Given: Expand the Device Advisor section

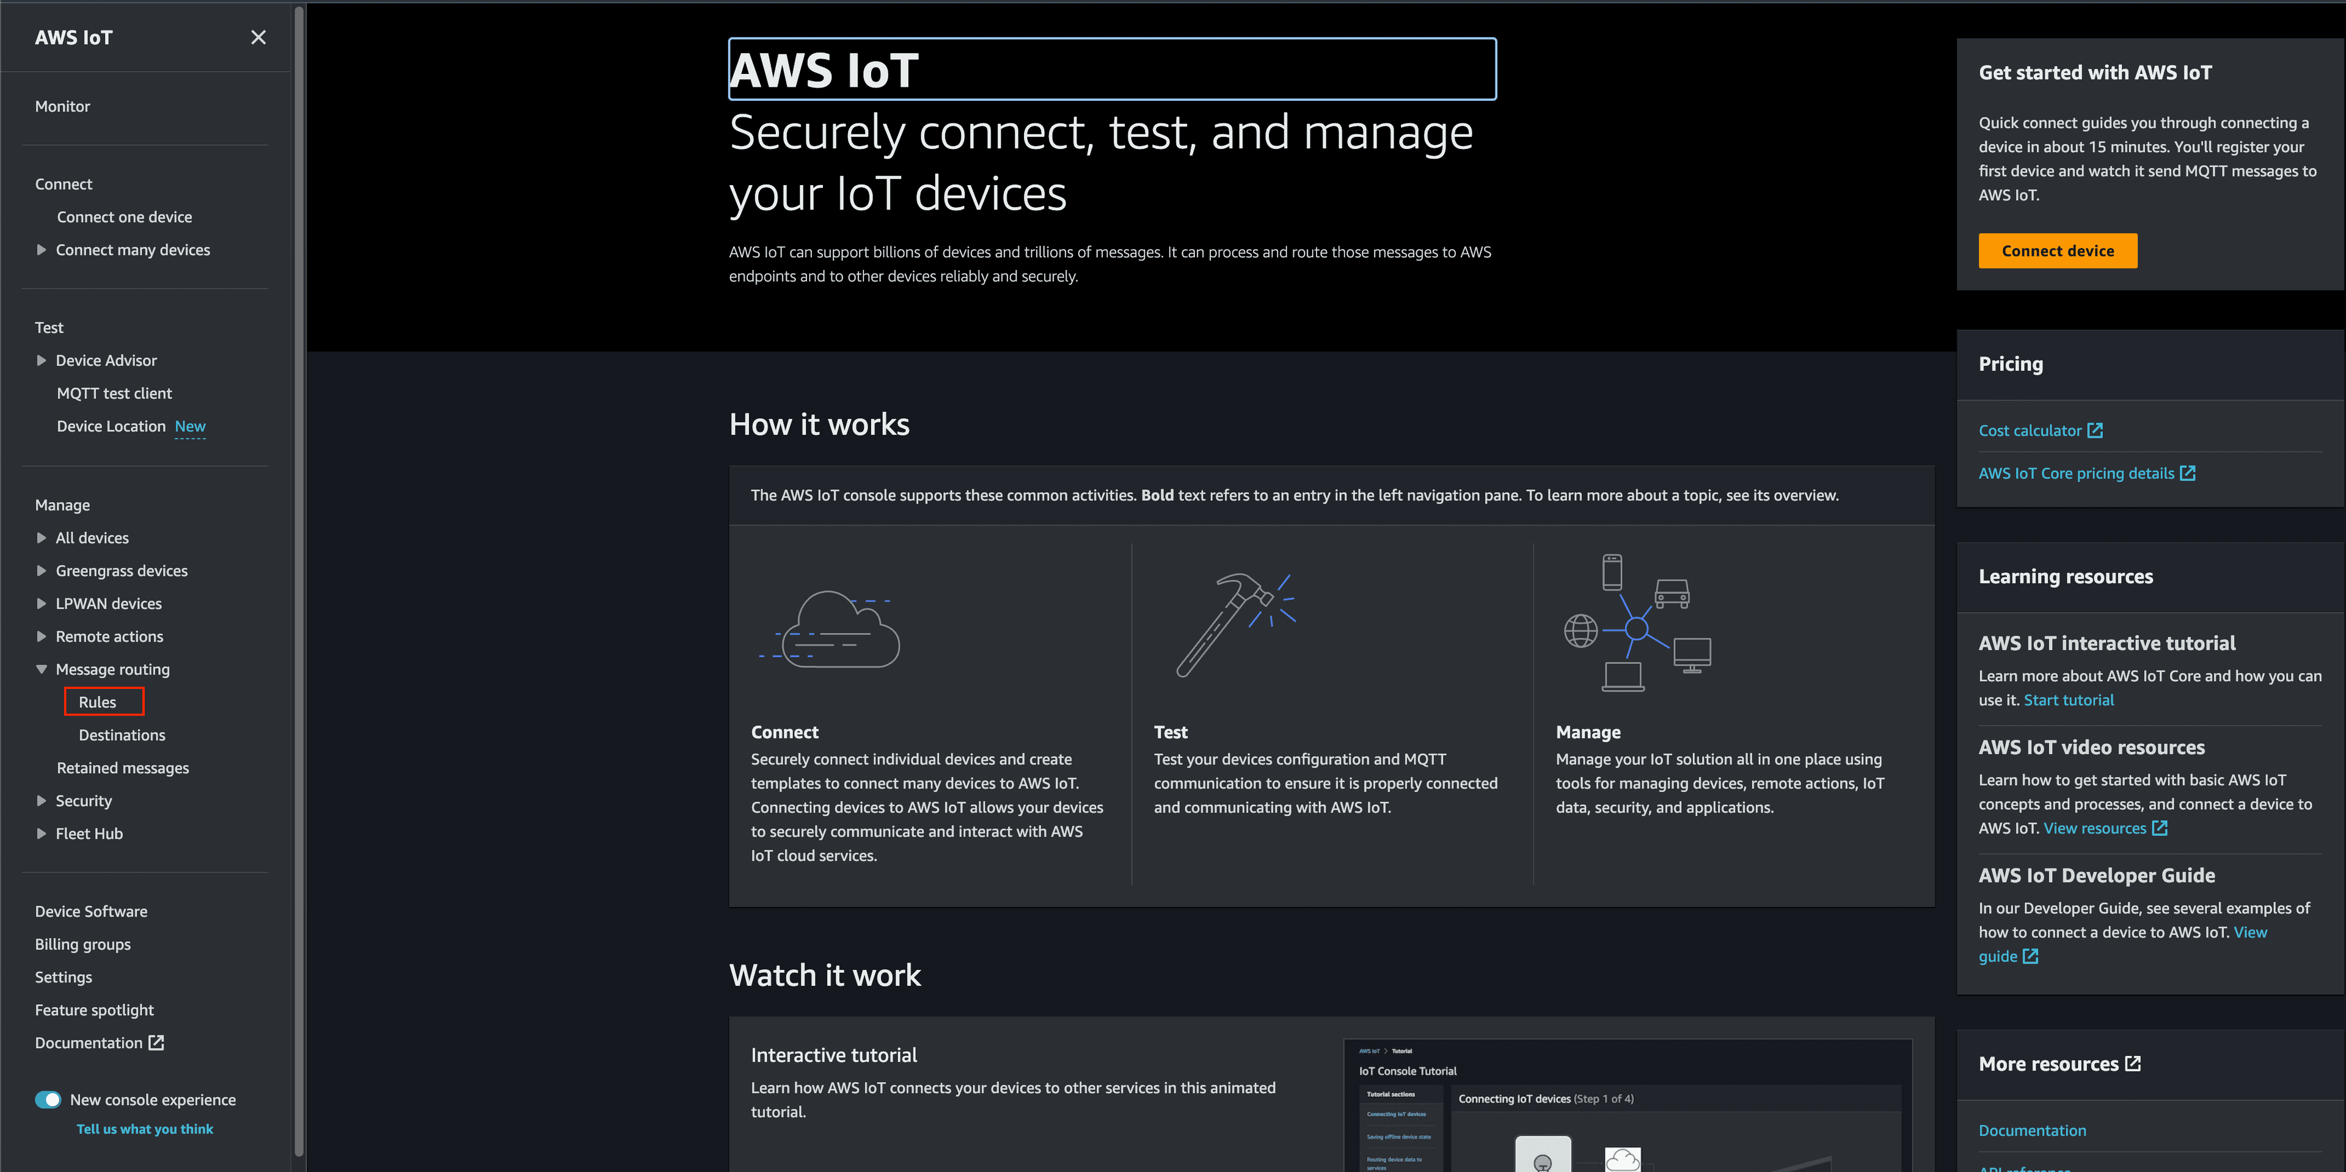Looking at the screenshot, I should (41, 360).
